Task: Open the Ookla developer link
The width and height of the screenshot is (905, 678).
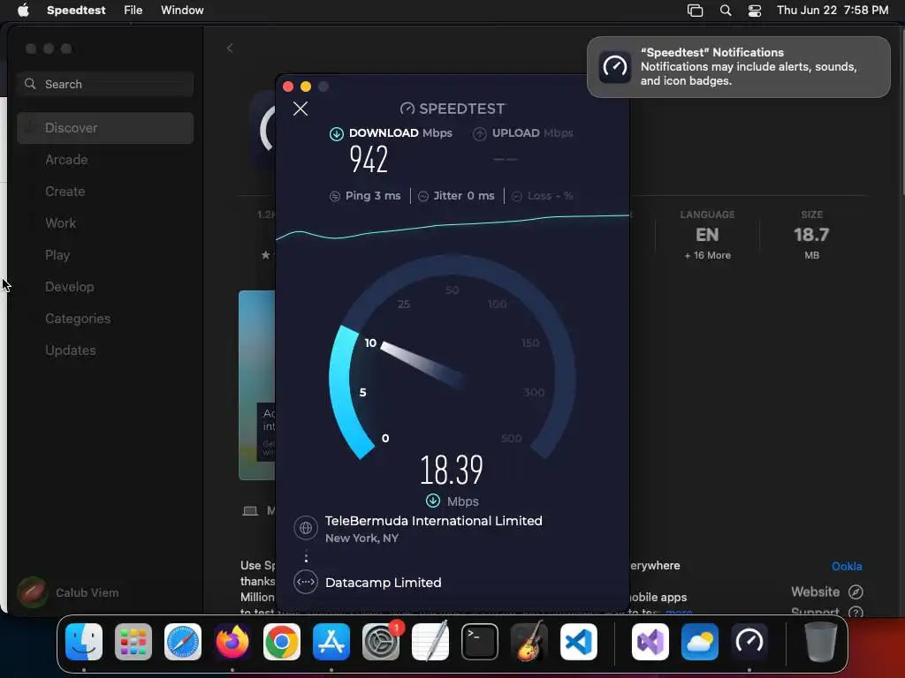Action: tap(847, 566)
